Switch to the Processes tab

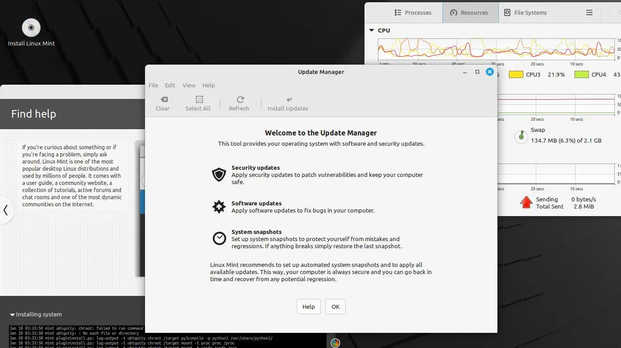tap(413, 12)
